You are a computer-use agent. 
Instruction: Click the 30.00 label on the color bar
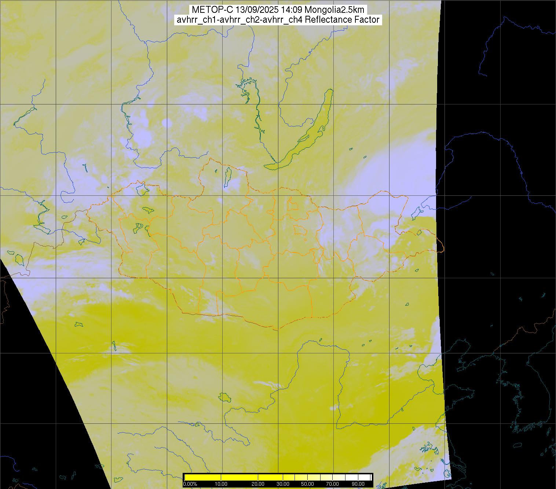(283, 484)
